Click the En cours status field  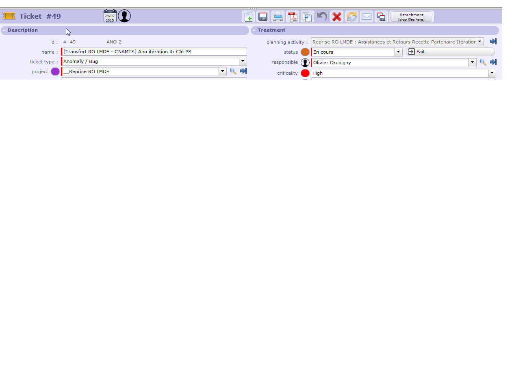[x=353, y=52]
